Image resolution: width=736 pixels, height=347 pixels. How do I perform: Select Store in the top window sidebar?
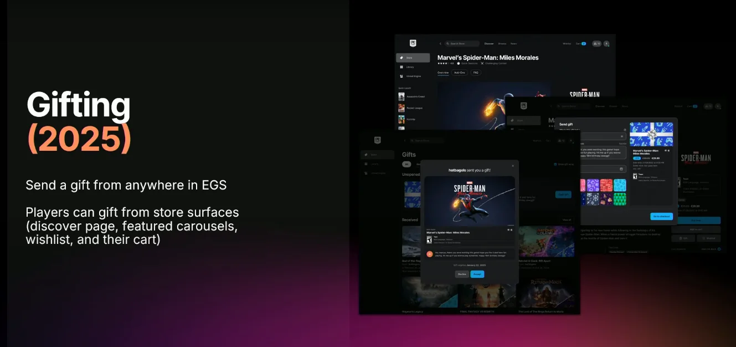[x=413, y=58]
